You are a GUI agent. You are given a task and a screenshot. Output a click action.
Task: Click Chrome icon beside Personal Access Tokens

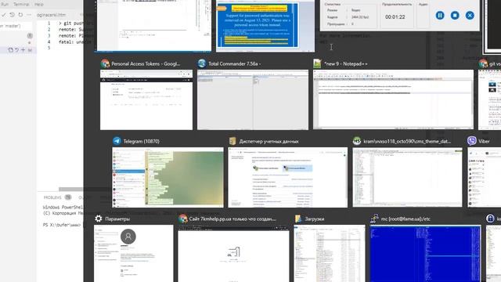(105, 63)
